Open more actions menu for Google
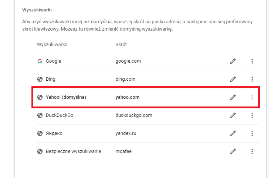This screenshot has height=178, width=274. (x=252, y=61)
